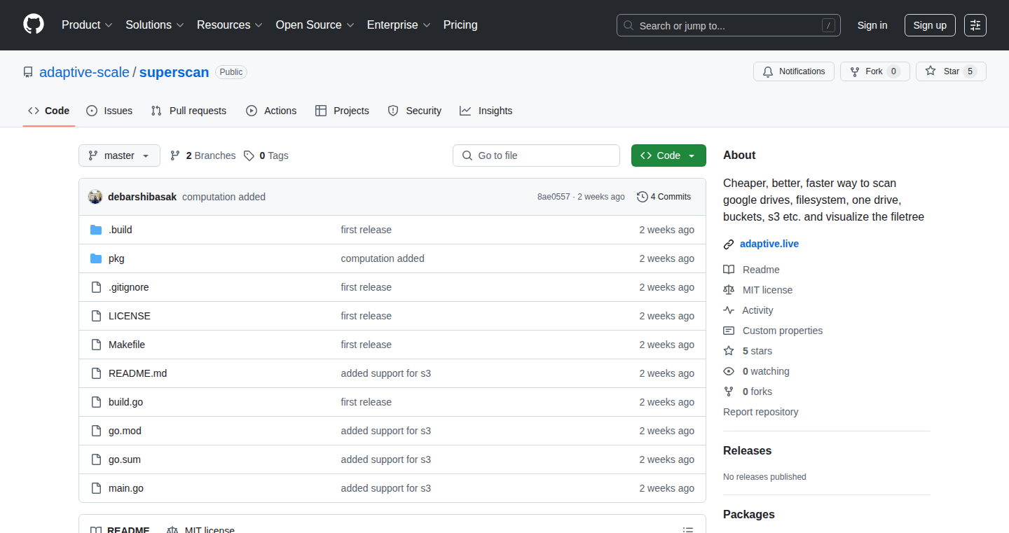Open the Pricing page
The image size is (1009, 533).
[x=460, y=25]
